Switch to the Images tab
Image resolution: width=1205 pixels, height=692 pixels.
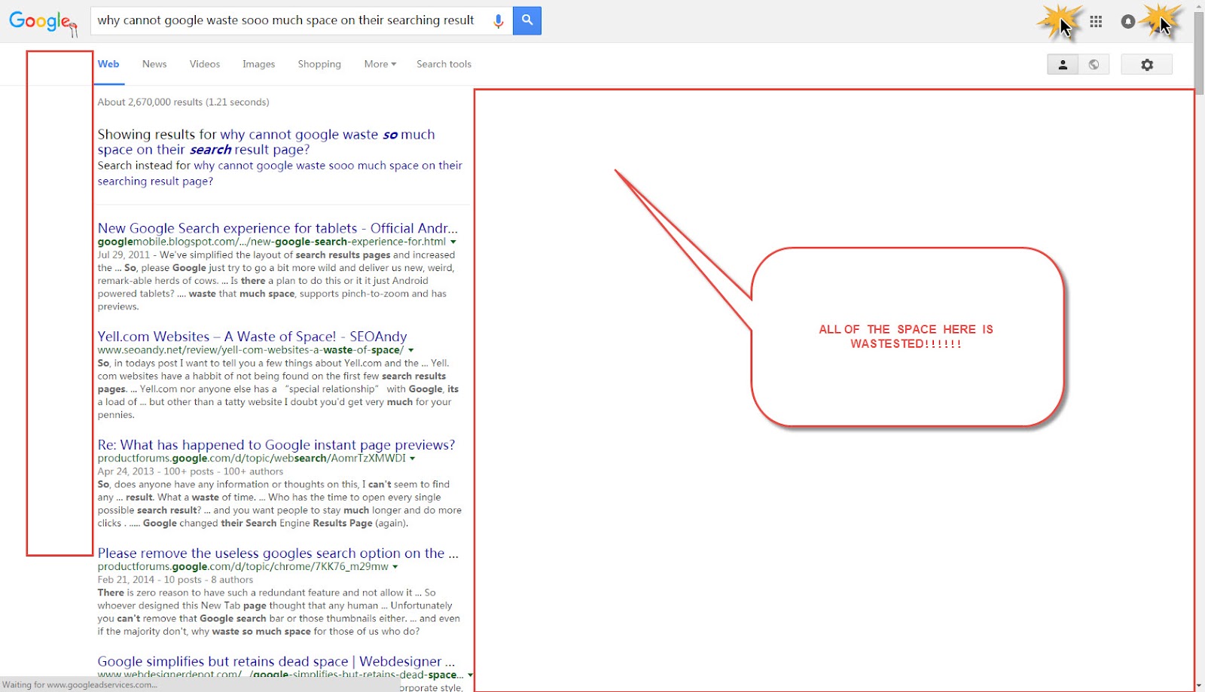(x=258, y=64)
